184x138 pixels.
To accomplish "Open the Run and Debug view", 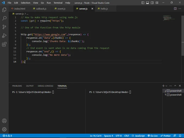I will pos(4,35).
